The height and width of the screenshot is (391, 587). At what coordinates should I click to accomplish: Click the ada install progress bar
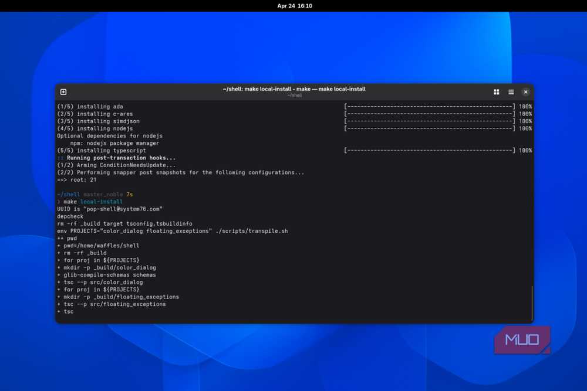pos(430,107)
